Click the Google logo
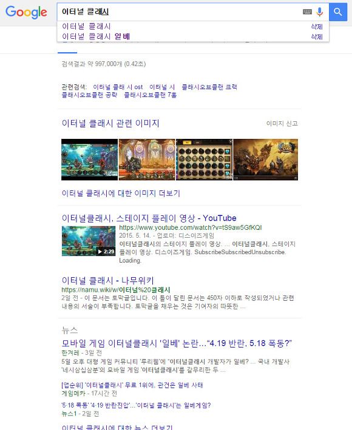This screenshot has height=430, width=352. pyautogui.click(x=26, y=12)
